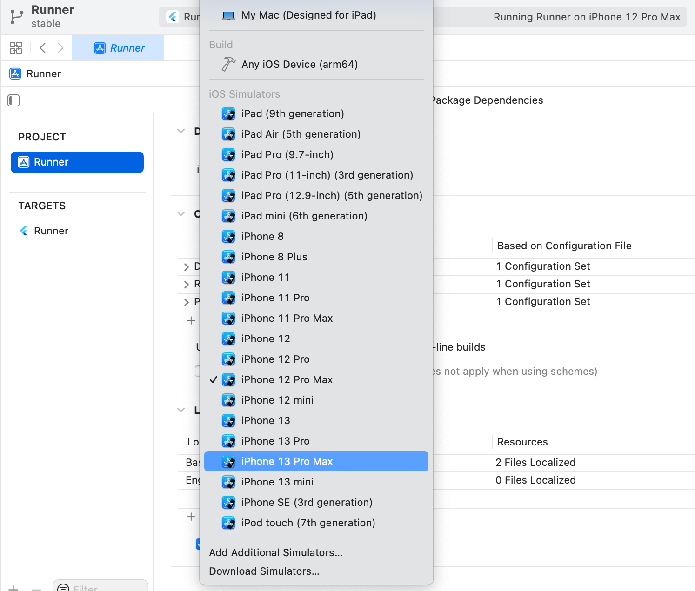Screen dimensions: 695x591
Task: Choose iPhone 13 Pro simulator
Action: pos(316,441)
